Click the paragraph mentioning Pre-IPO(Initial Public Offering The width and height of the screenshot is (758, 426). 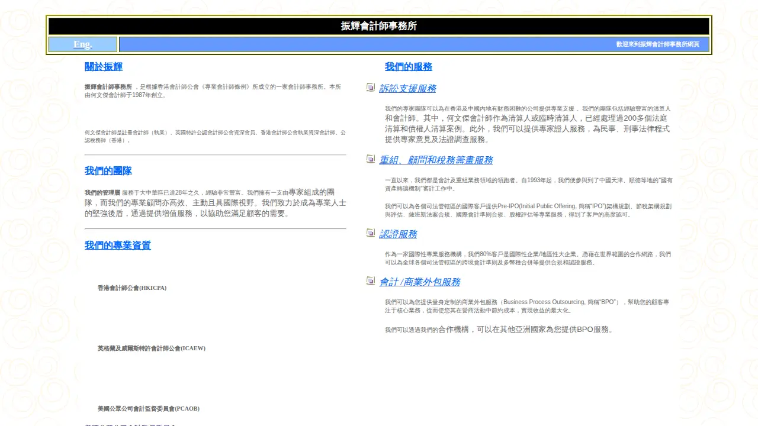[528, 211]
